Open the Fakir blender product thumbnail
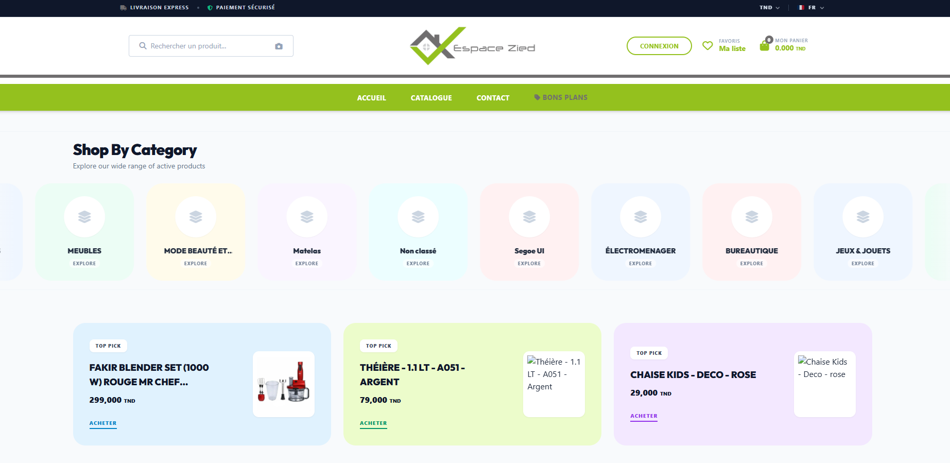The height and width of the screenshot is (463, 950). [284, 384]
